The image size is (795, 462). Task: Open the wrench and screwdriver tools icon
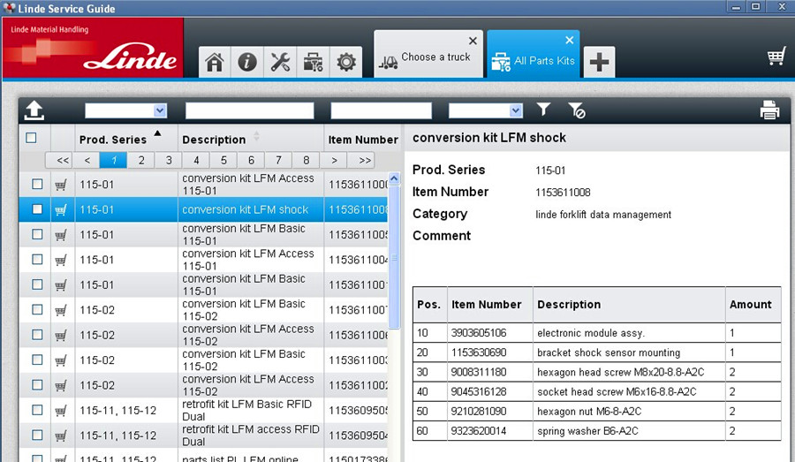click(x=280, y=62)
